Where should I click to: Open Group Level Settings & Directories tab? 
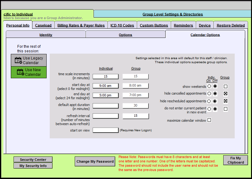[x=173, y=14]
